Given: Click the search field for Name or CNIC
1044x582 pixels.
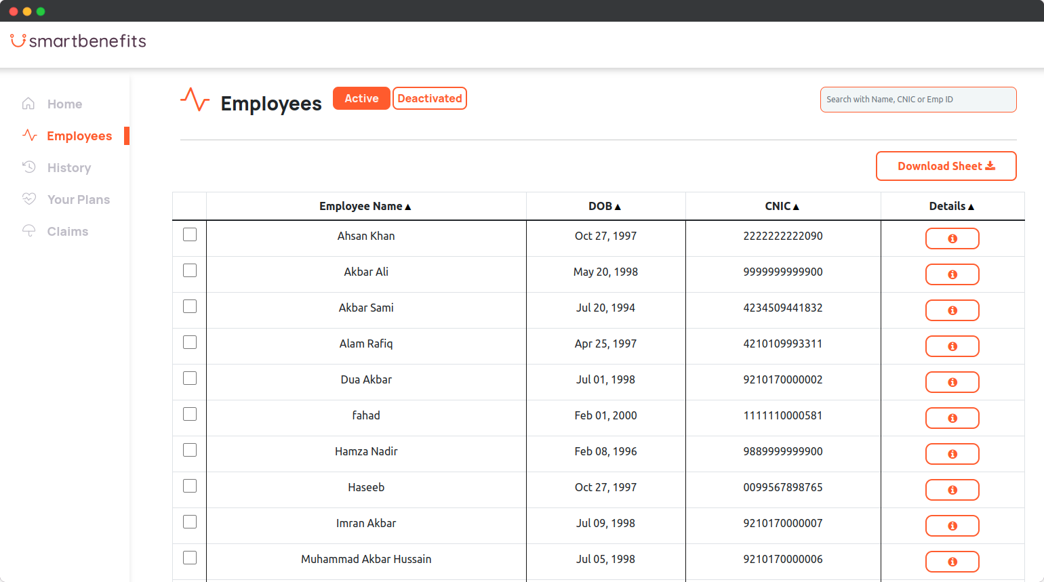Looking at the screenshot, I should [x=919, y=99].
